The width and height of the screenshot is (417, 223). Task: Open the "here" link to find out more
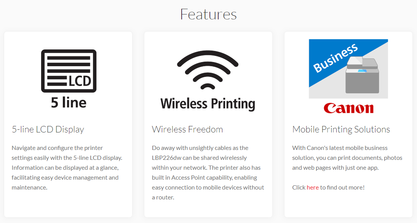[x=313, y=187]
